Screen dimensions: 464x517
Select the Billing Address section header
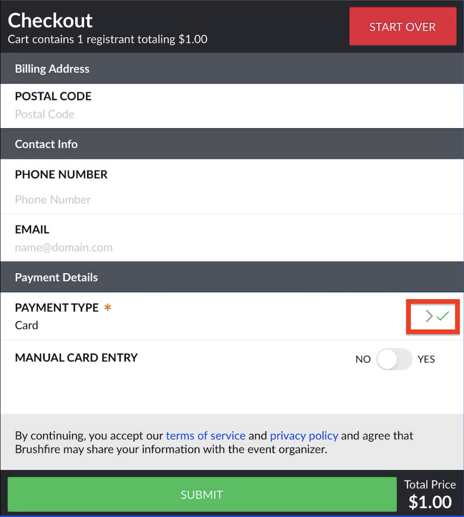52,69
